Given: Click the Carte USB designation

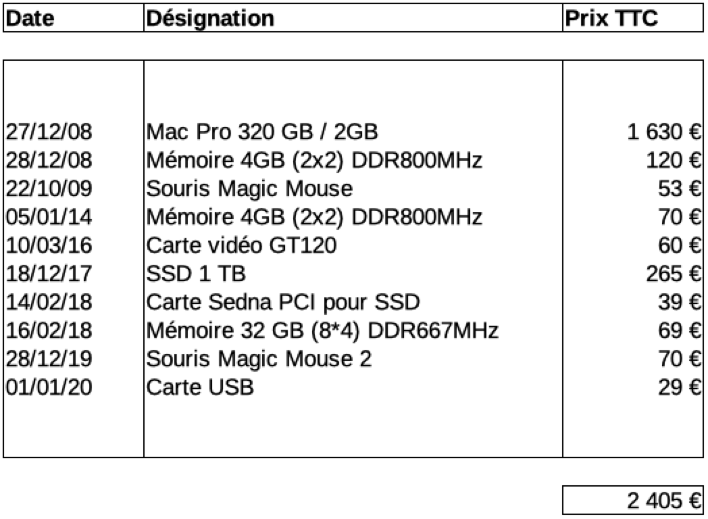Looking at the screenshot, I should 199,387.
